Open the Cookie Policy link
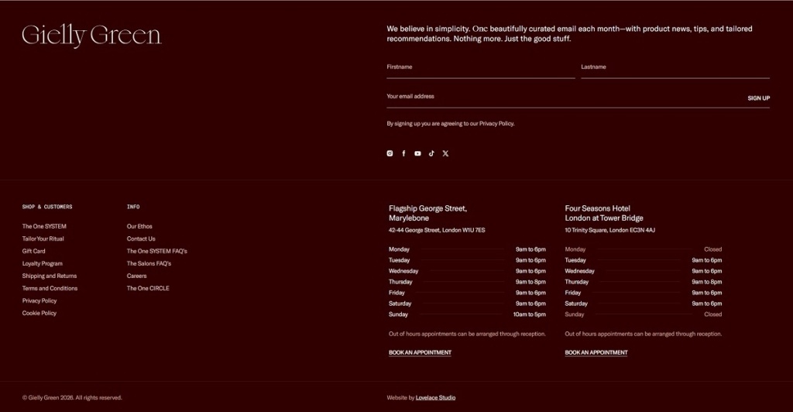The width and height of the screenshot is (793, 412). pyautogui.click(x=39, y=313)
